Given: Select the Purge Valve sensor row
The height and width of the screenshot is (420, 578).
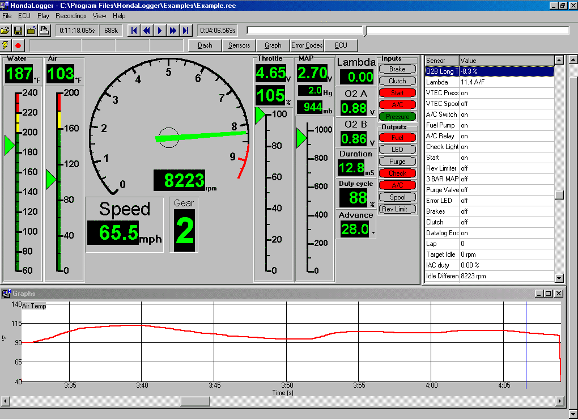Looking at the screenshot, I should point(489,190).
